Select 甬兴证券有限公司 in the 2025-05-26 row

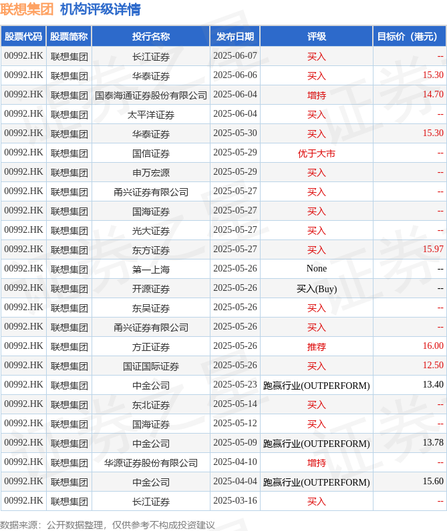click(151, 327)
